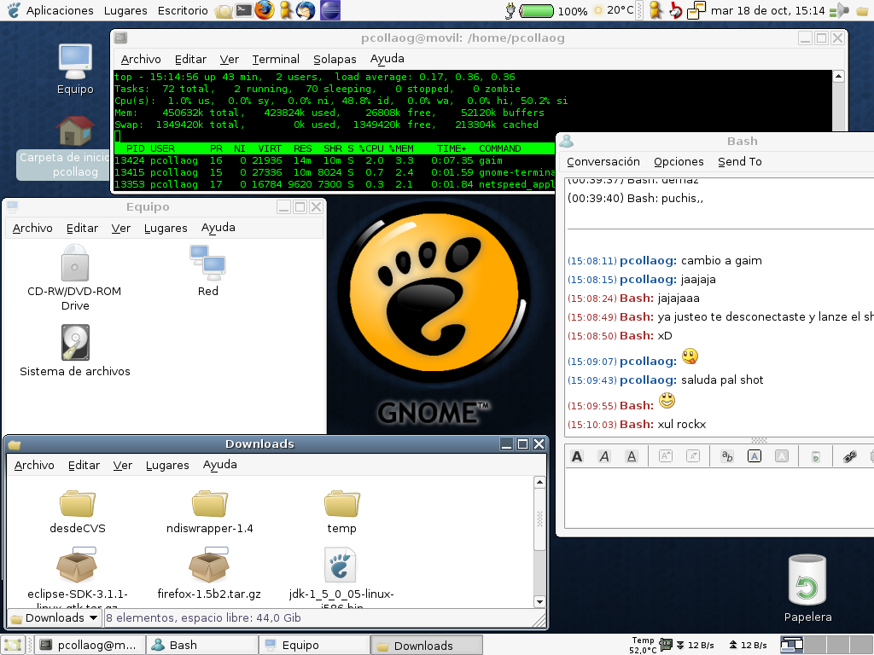This screenshot has height=655, width=874.
Task: Switch to Equipo taskbar button
Action: [x=313, y=645]
